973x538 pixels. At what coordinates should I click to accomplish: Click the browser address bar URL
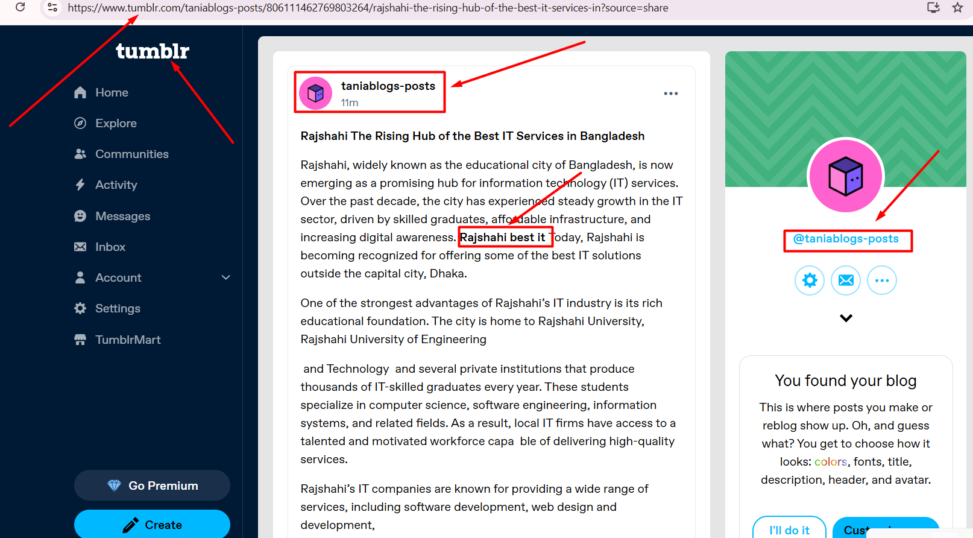click(368, 8)
